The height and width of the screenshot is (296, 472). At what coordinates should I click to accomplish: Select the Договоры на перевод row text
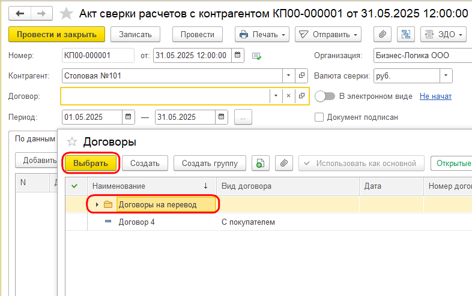pos(157,205)
